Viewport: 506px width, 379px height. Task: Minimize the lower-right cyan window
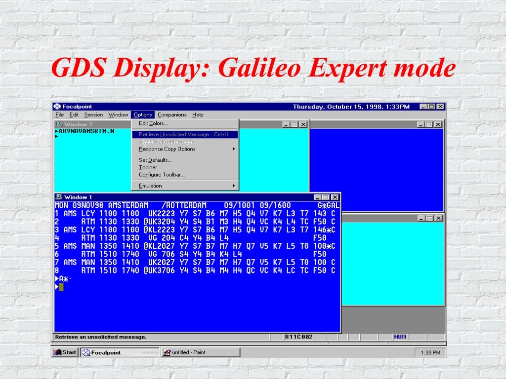[x=421, y=218]
